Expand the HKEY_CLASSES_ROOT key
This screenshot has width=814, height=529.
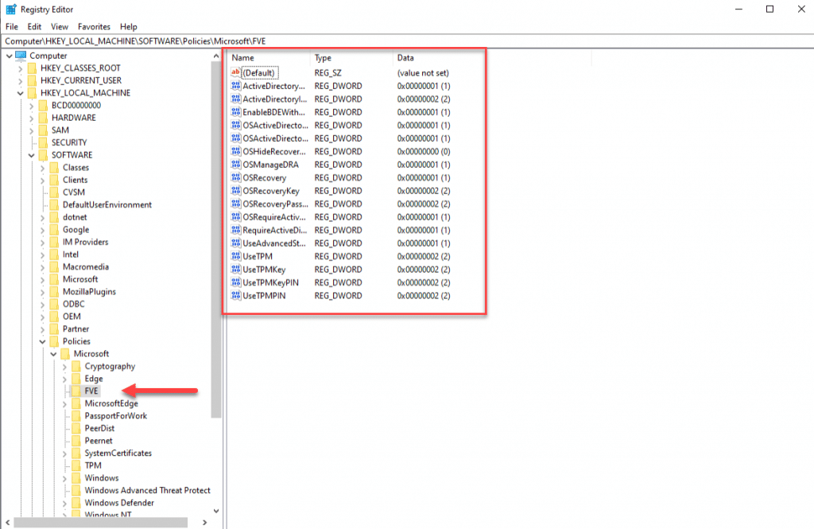click(21, 68)
